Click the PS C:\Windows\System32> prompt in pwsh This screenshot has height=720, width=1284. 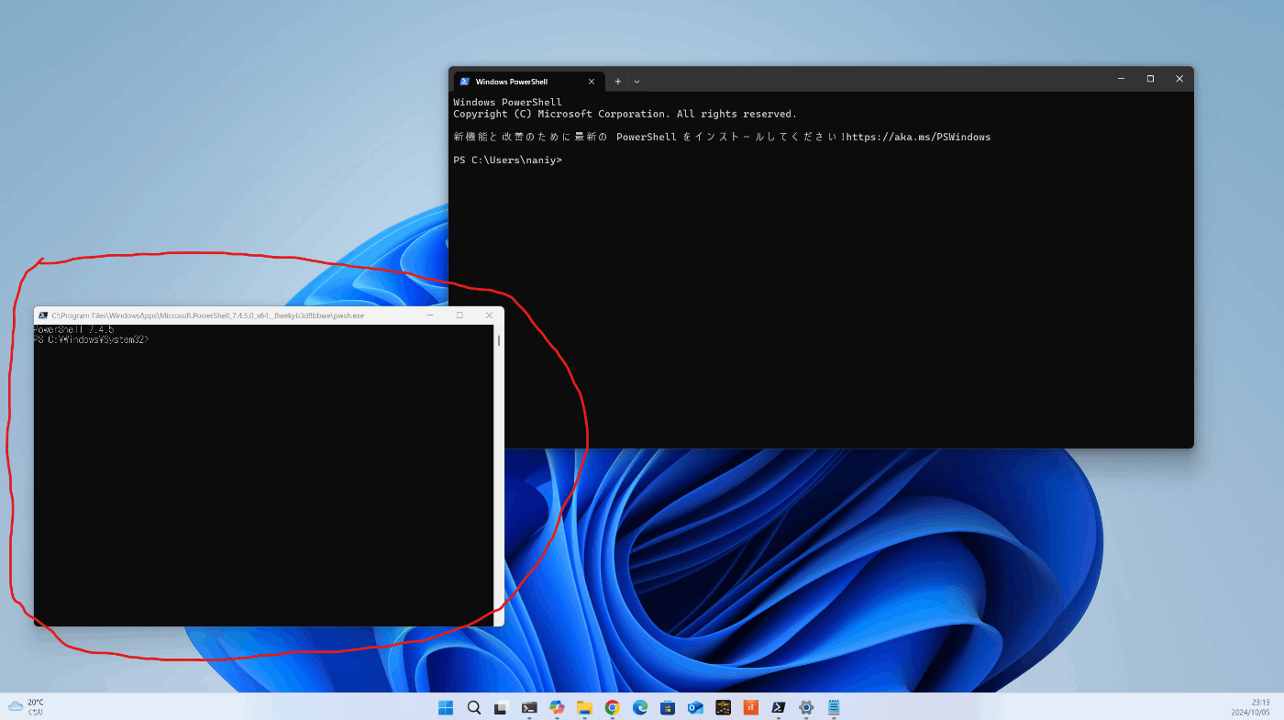point(91,339)
